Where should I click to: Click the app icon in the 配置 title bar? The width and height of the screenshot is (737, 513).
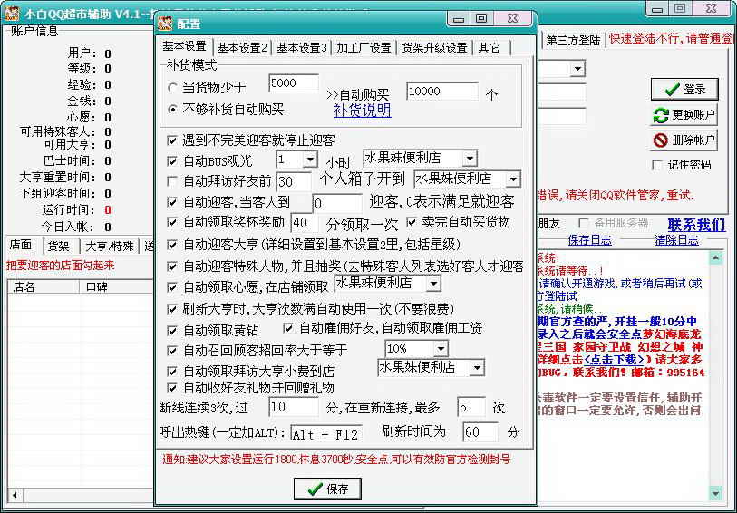pyautogui.click(x=165, y=23)
